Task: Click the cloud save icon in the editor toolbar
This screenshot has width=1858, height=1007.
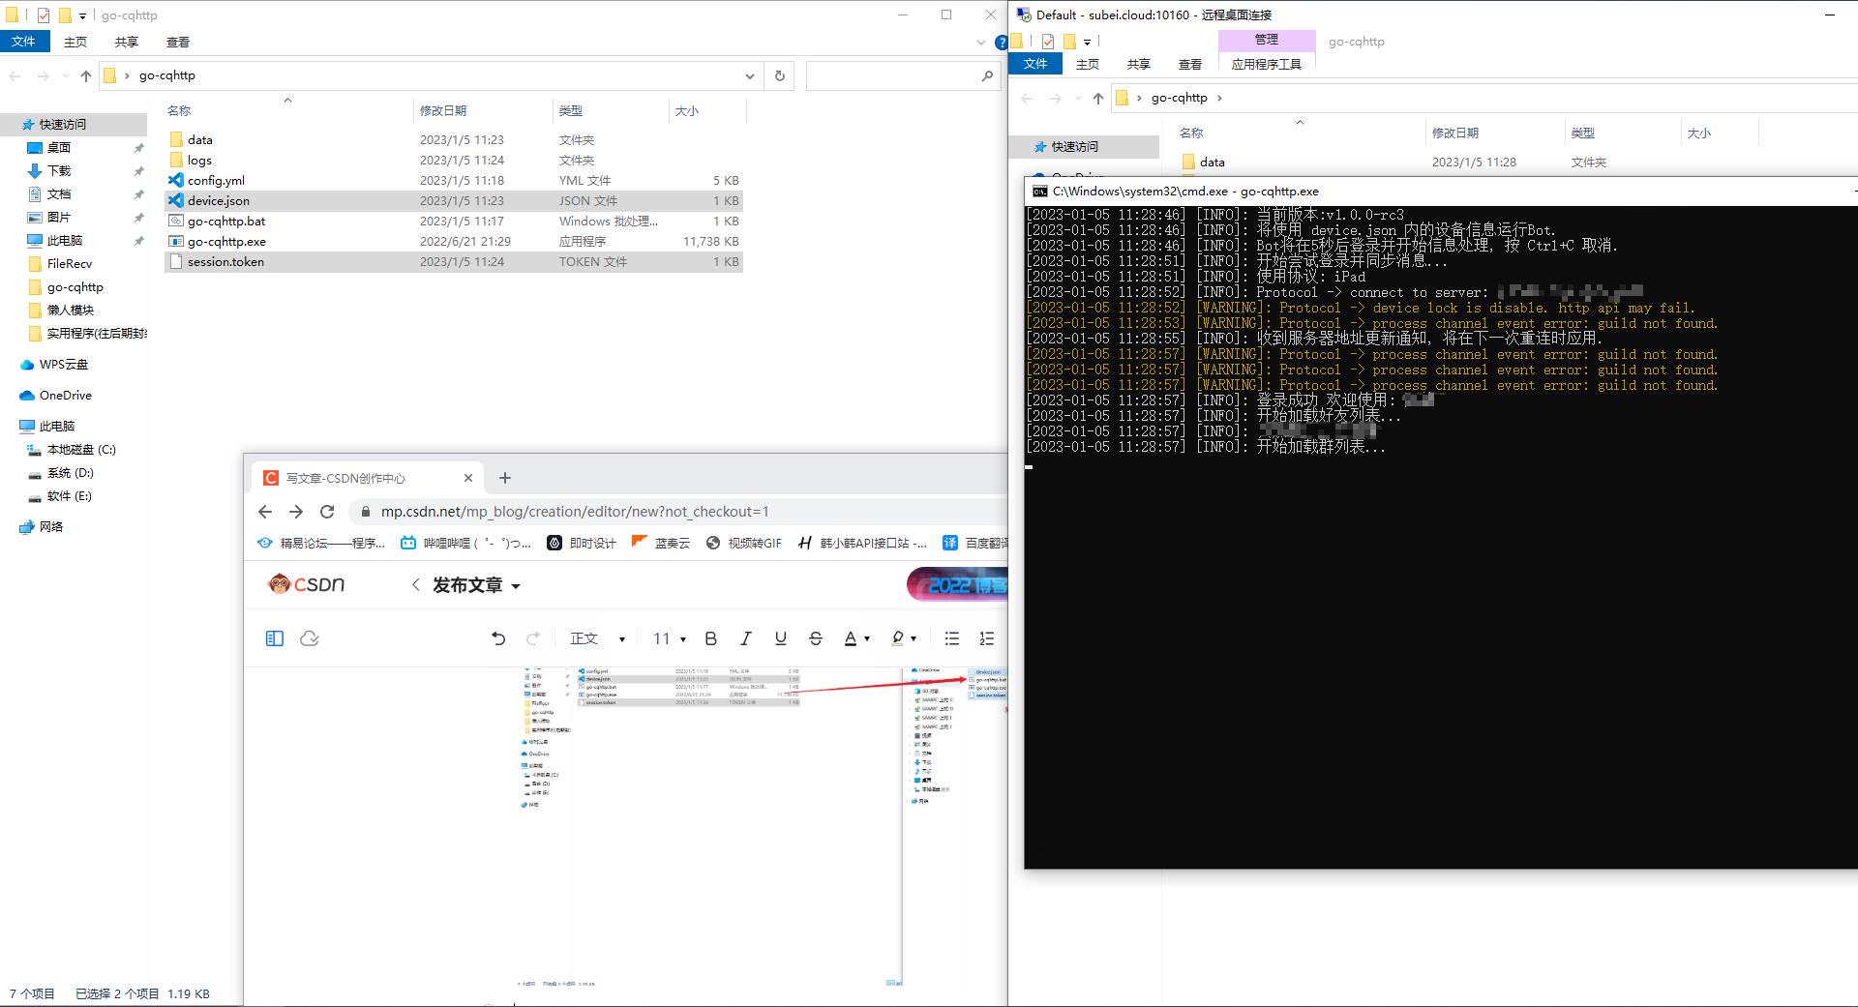Action: (x=309, y=638)
